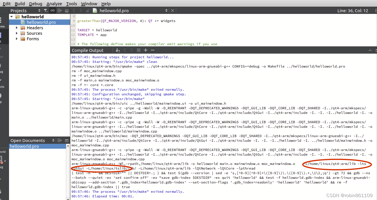This screenshot has height=200, width=377.
Task: Zoom in Compile Output with plus icon
Action: [x=146, y=50]
